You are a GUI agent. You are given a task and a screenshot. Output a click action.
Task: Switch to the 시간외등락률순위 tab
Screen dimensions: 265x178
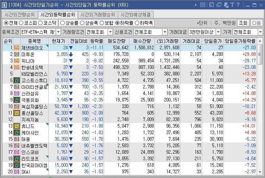click(58, 15)
